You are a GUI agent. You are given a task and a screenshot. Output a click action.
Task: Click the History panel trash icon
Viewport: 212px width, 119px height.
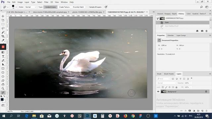click(206, 31)
